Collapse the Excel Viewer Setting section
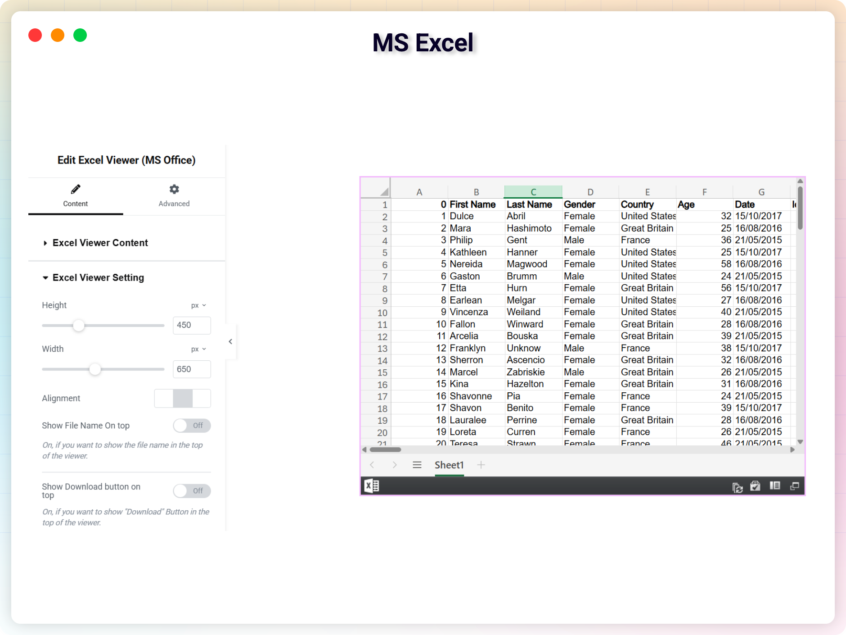This screenshot has width=846, height=635. 94,277
